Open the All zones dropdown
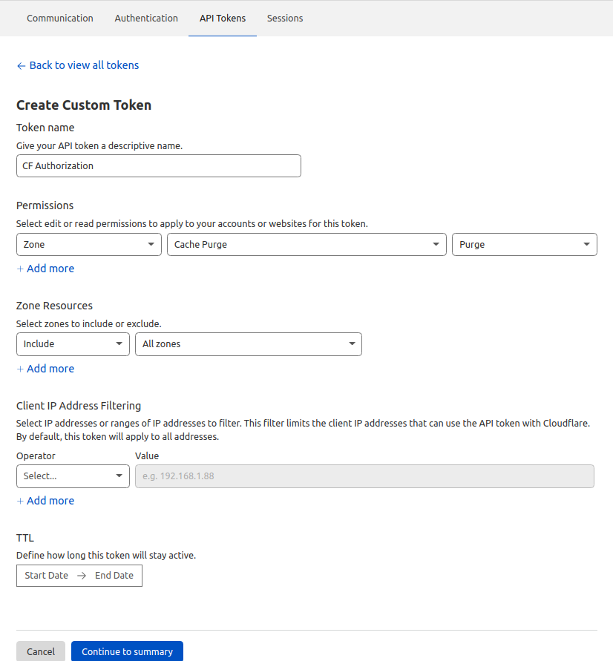This screenshot has height=661, width=613. coord(248,343)
